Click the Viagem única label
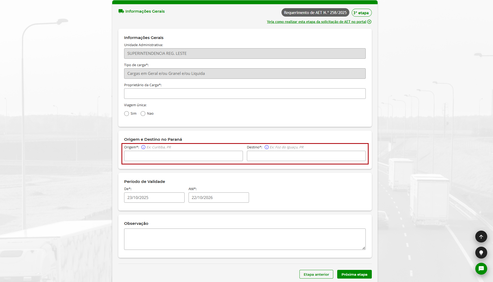 (x=135, y=105)
